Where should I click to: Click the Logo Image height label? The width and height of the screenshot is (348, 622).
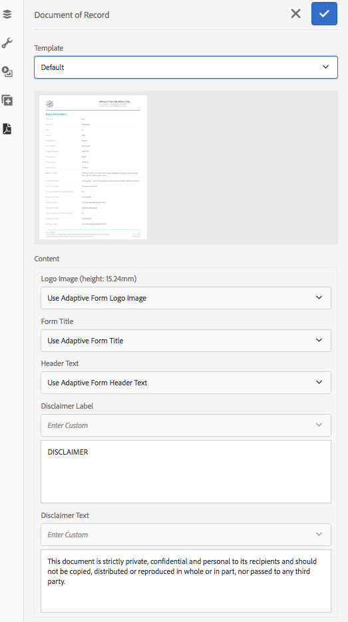[88, 279]
